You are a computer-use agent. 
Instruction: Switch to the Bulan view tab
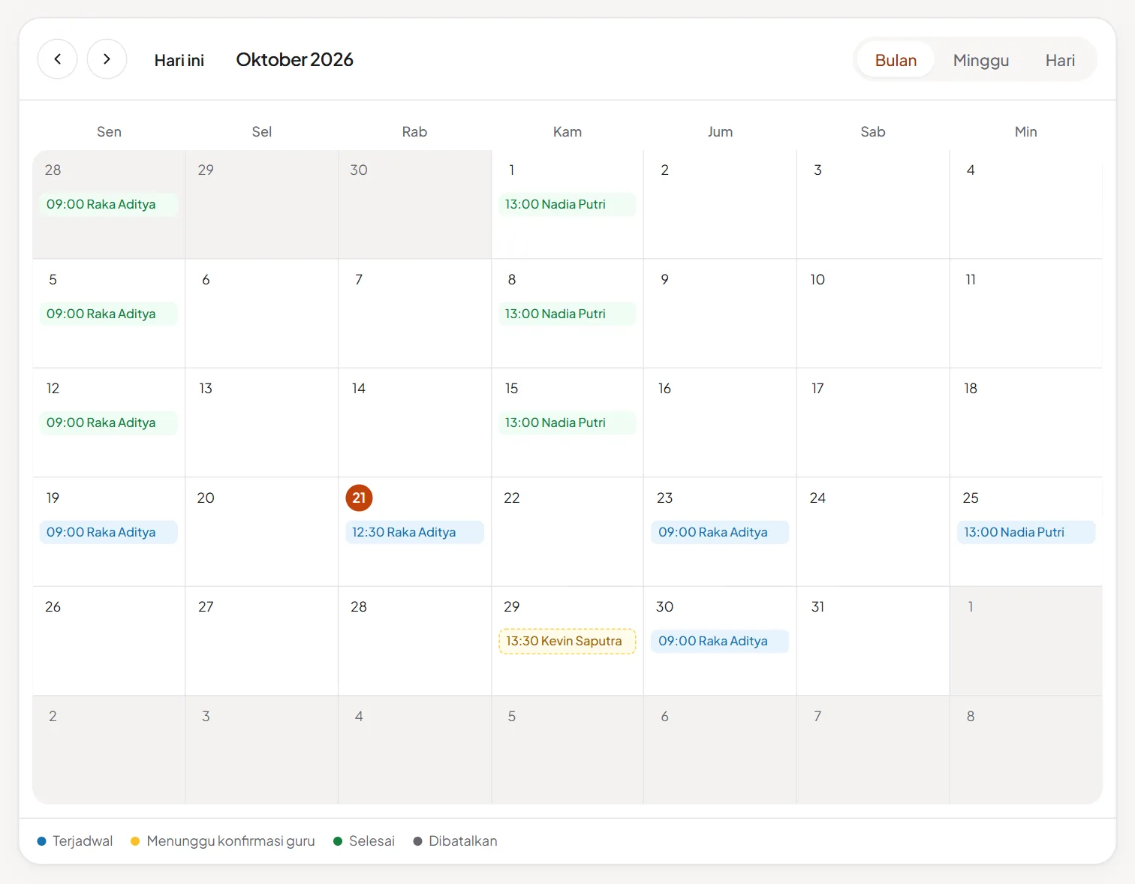click(896, 60)
